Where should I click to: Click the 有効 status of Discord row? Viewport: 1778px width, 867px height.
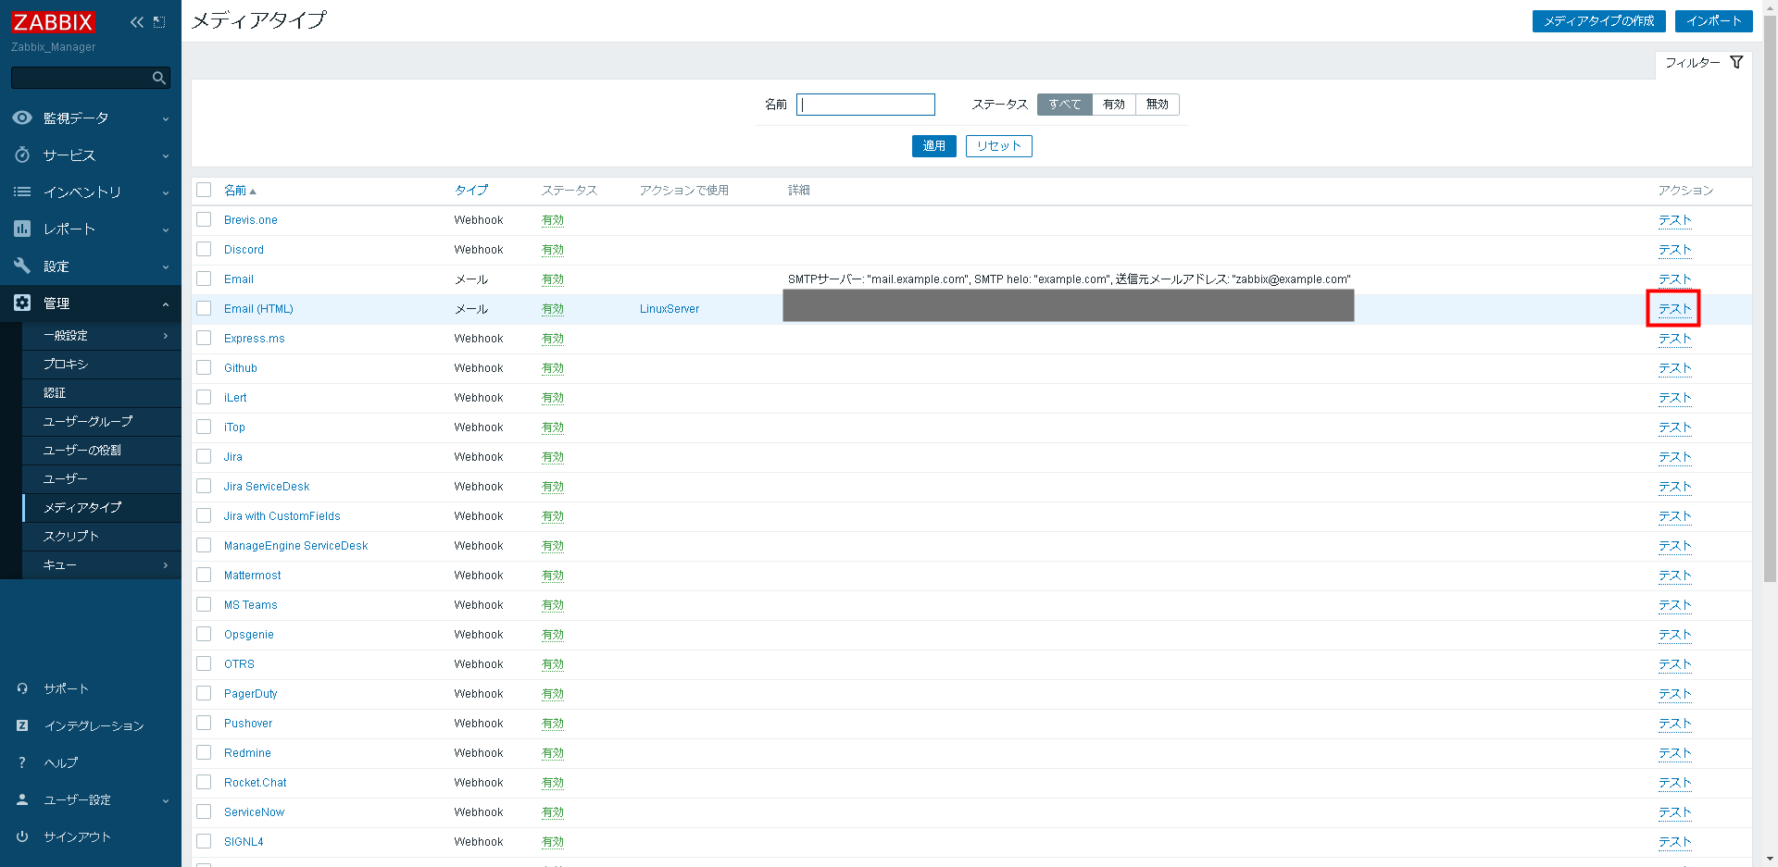point(553,250)
